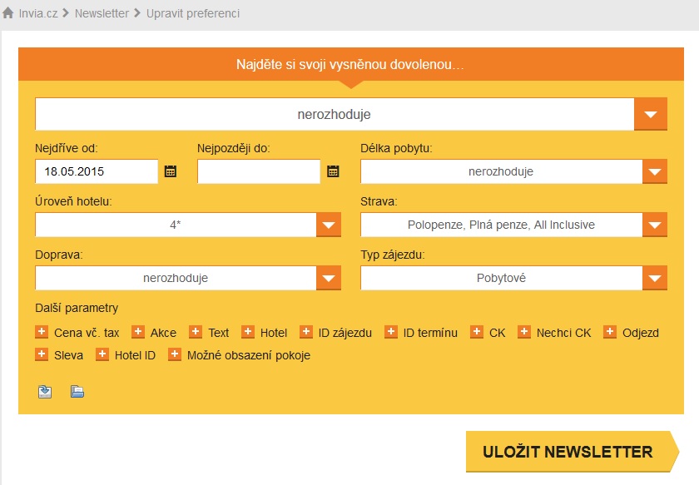The width and height of the screenshot is (699, 485).
Task: Focus the Nejpozději do date field
Action: 259,171
